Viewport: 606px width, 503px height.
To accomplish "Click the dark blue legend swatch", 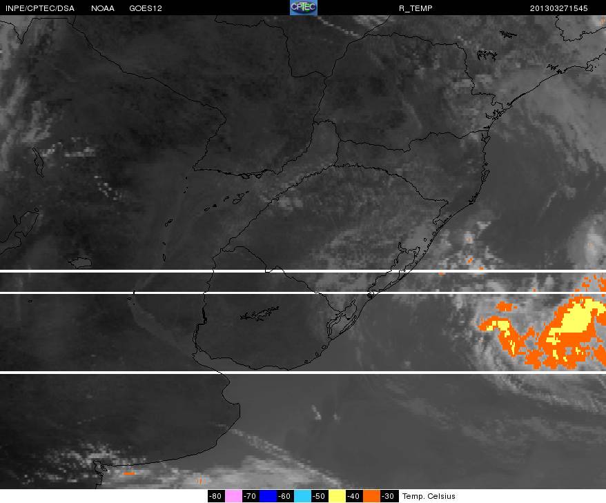I will tap(268, 496).
